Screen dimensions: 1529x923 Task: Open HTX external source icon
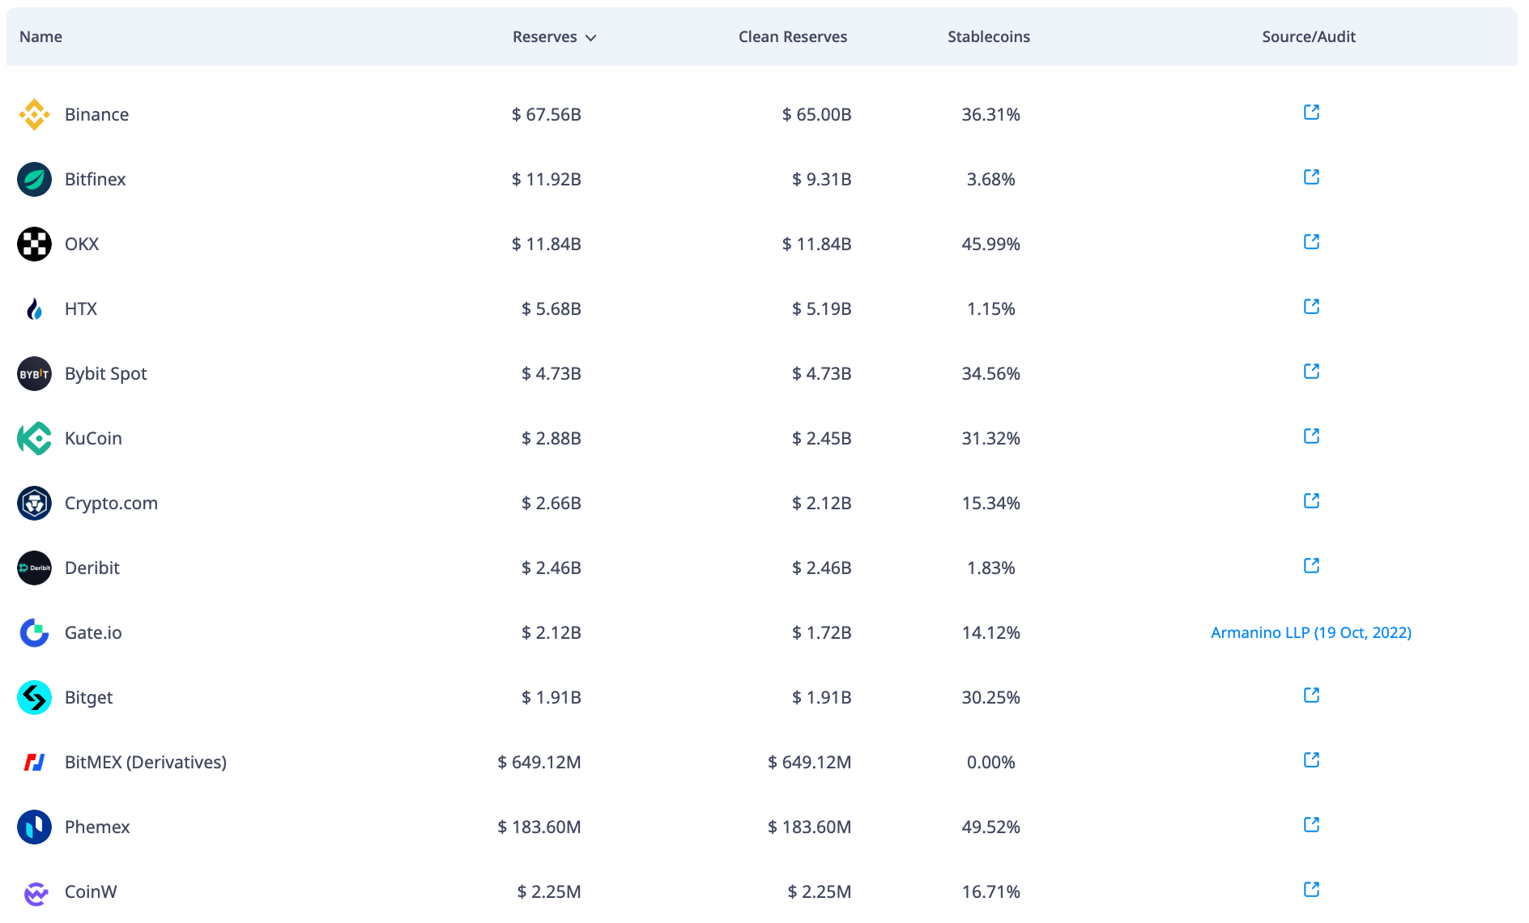pos(1311,307)
